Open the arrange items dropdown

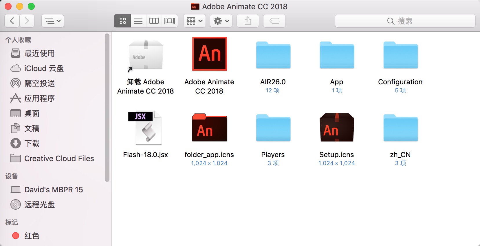click(x=195, y=21)
